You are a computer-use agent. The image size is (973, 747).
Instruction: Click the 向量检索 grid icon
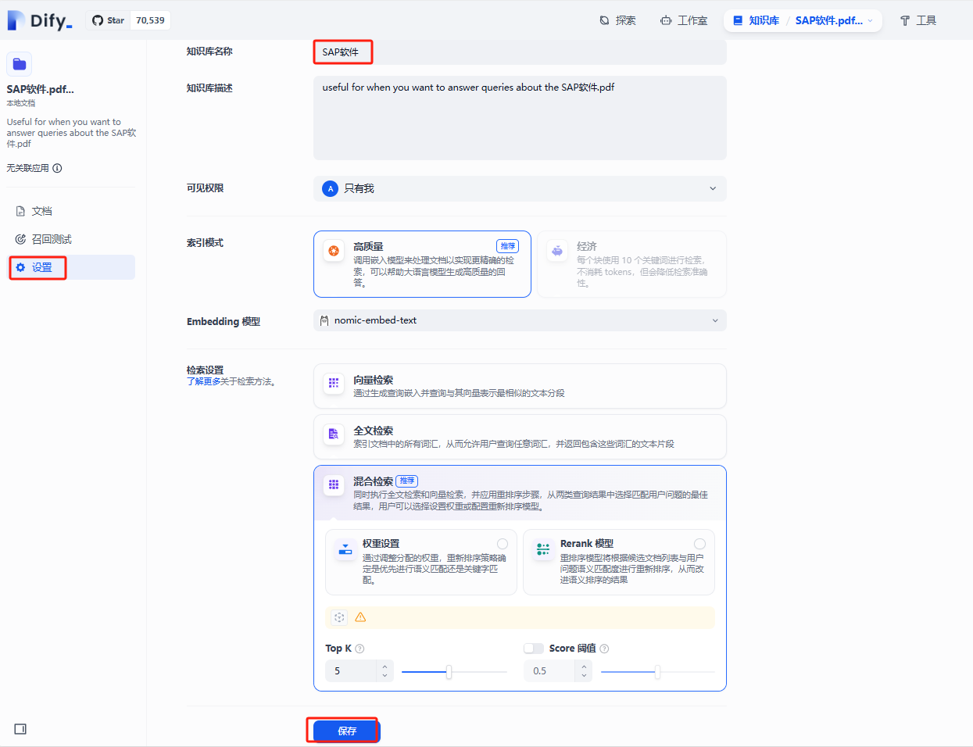click(334, 383)
